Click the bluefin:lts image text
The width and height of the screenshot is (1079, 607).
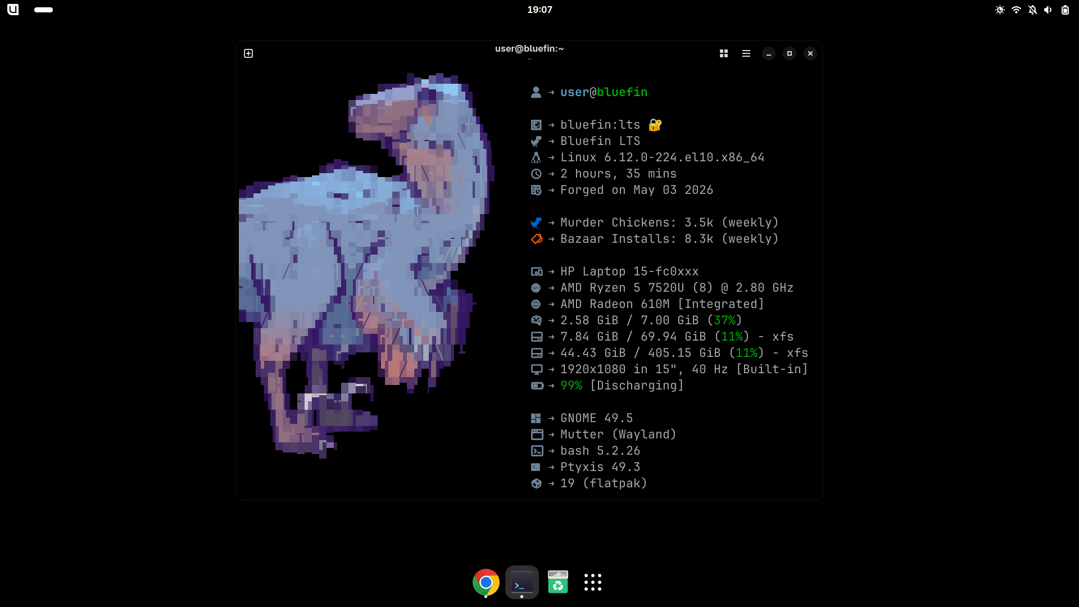coord(600,125)
